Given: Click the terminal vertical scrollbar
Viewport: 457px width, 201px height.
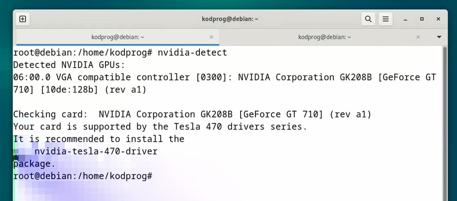Looking at the screenshot, I should coord(445,123).
